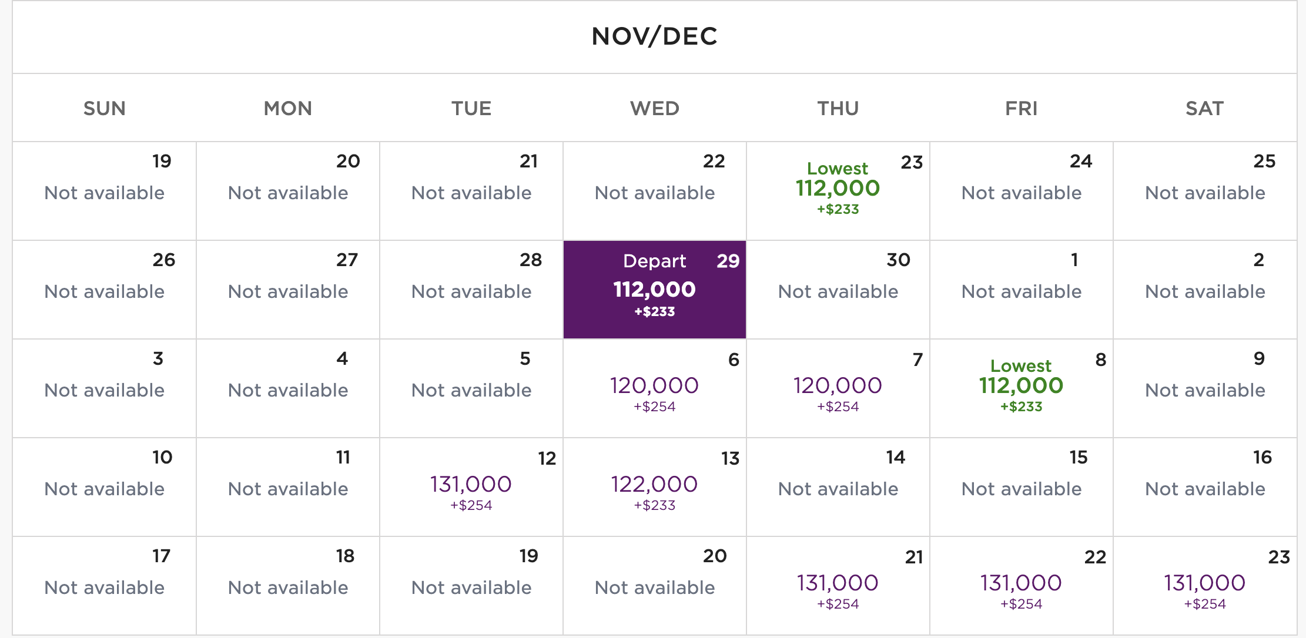Click the unavailable December 14 cell
Screen dimensions: 1306x638
click(838, 487)
